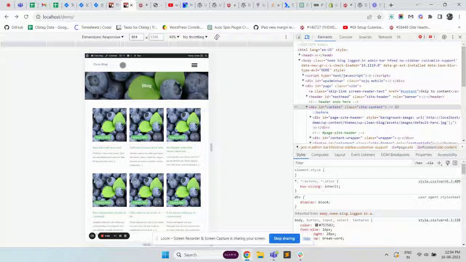Pause the Loom recording
This screenshot has width=466, height=262.
120,236
